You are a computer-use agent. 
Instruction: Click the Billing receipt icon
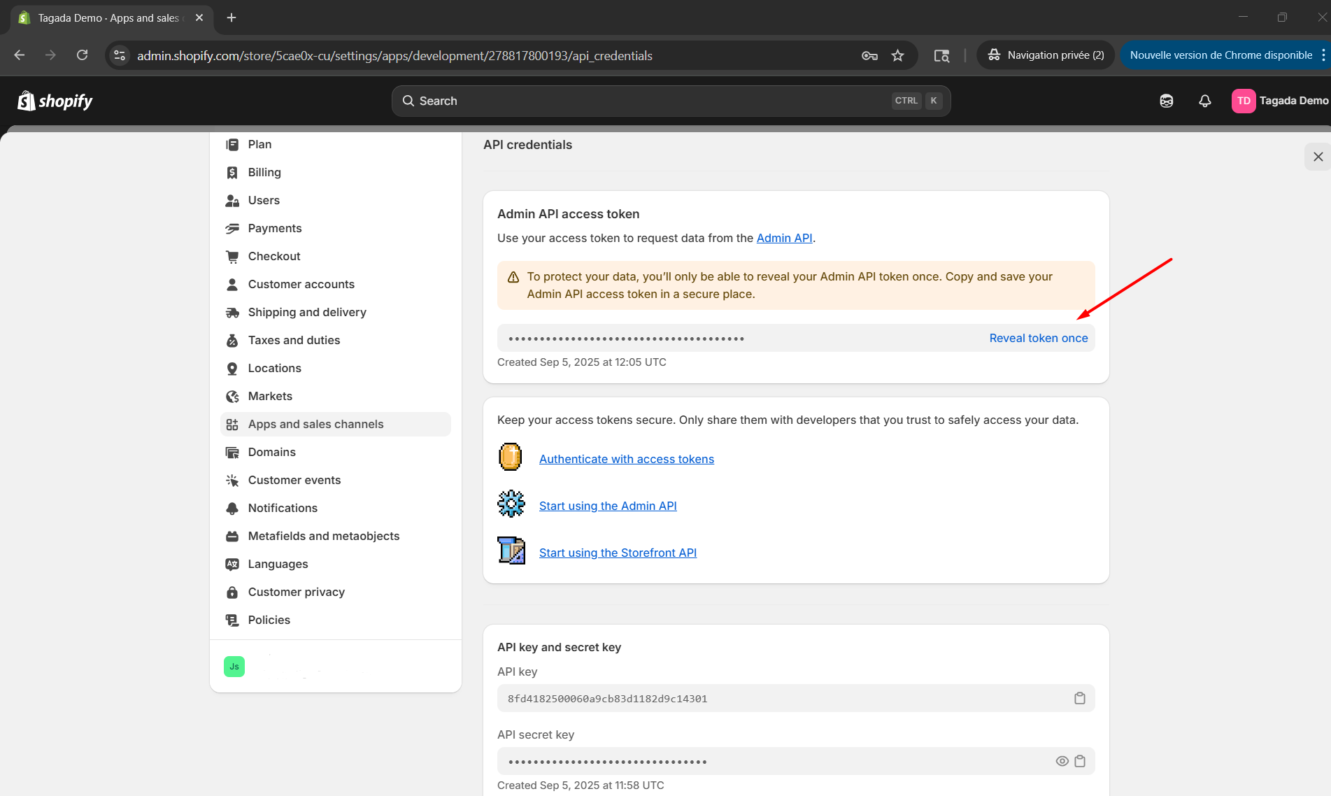tap(232, 172)
